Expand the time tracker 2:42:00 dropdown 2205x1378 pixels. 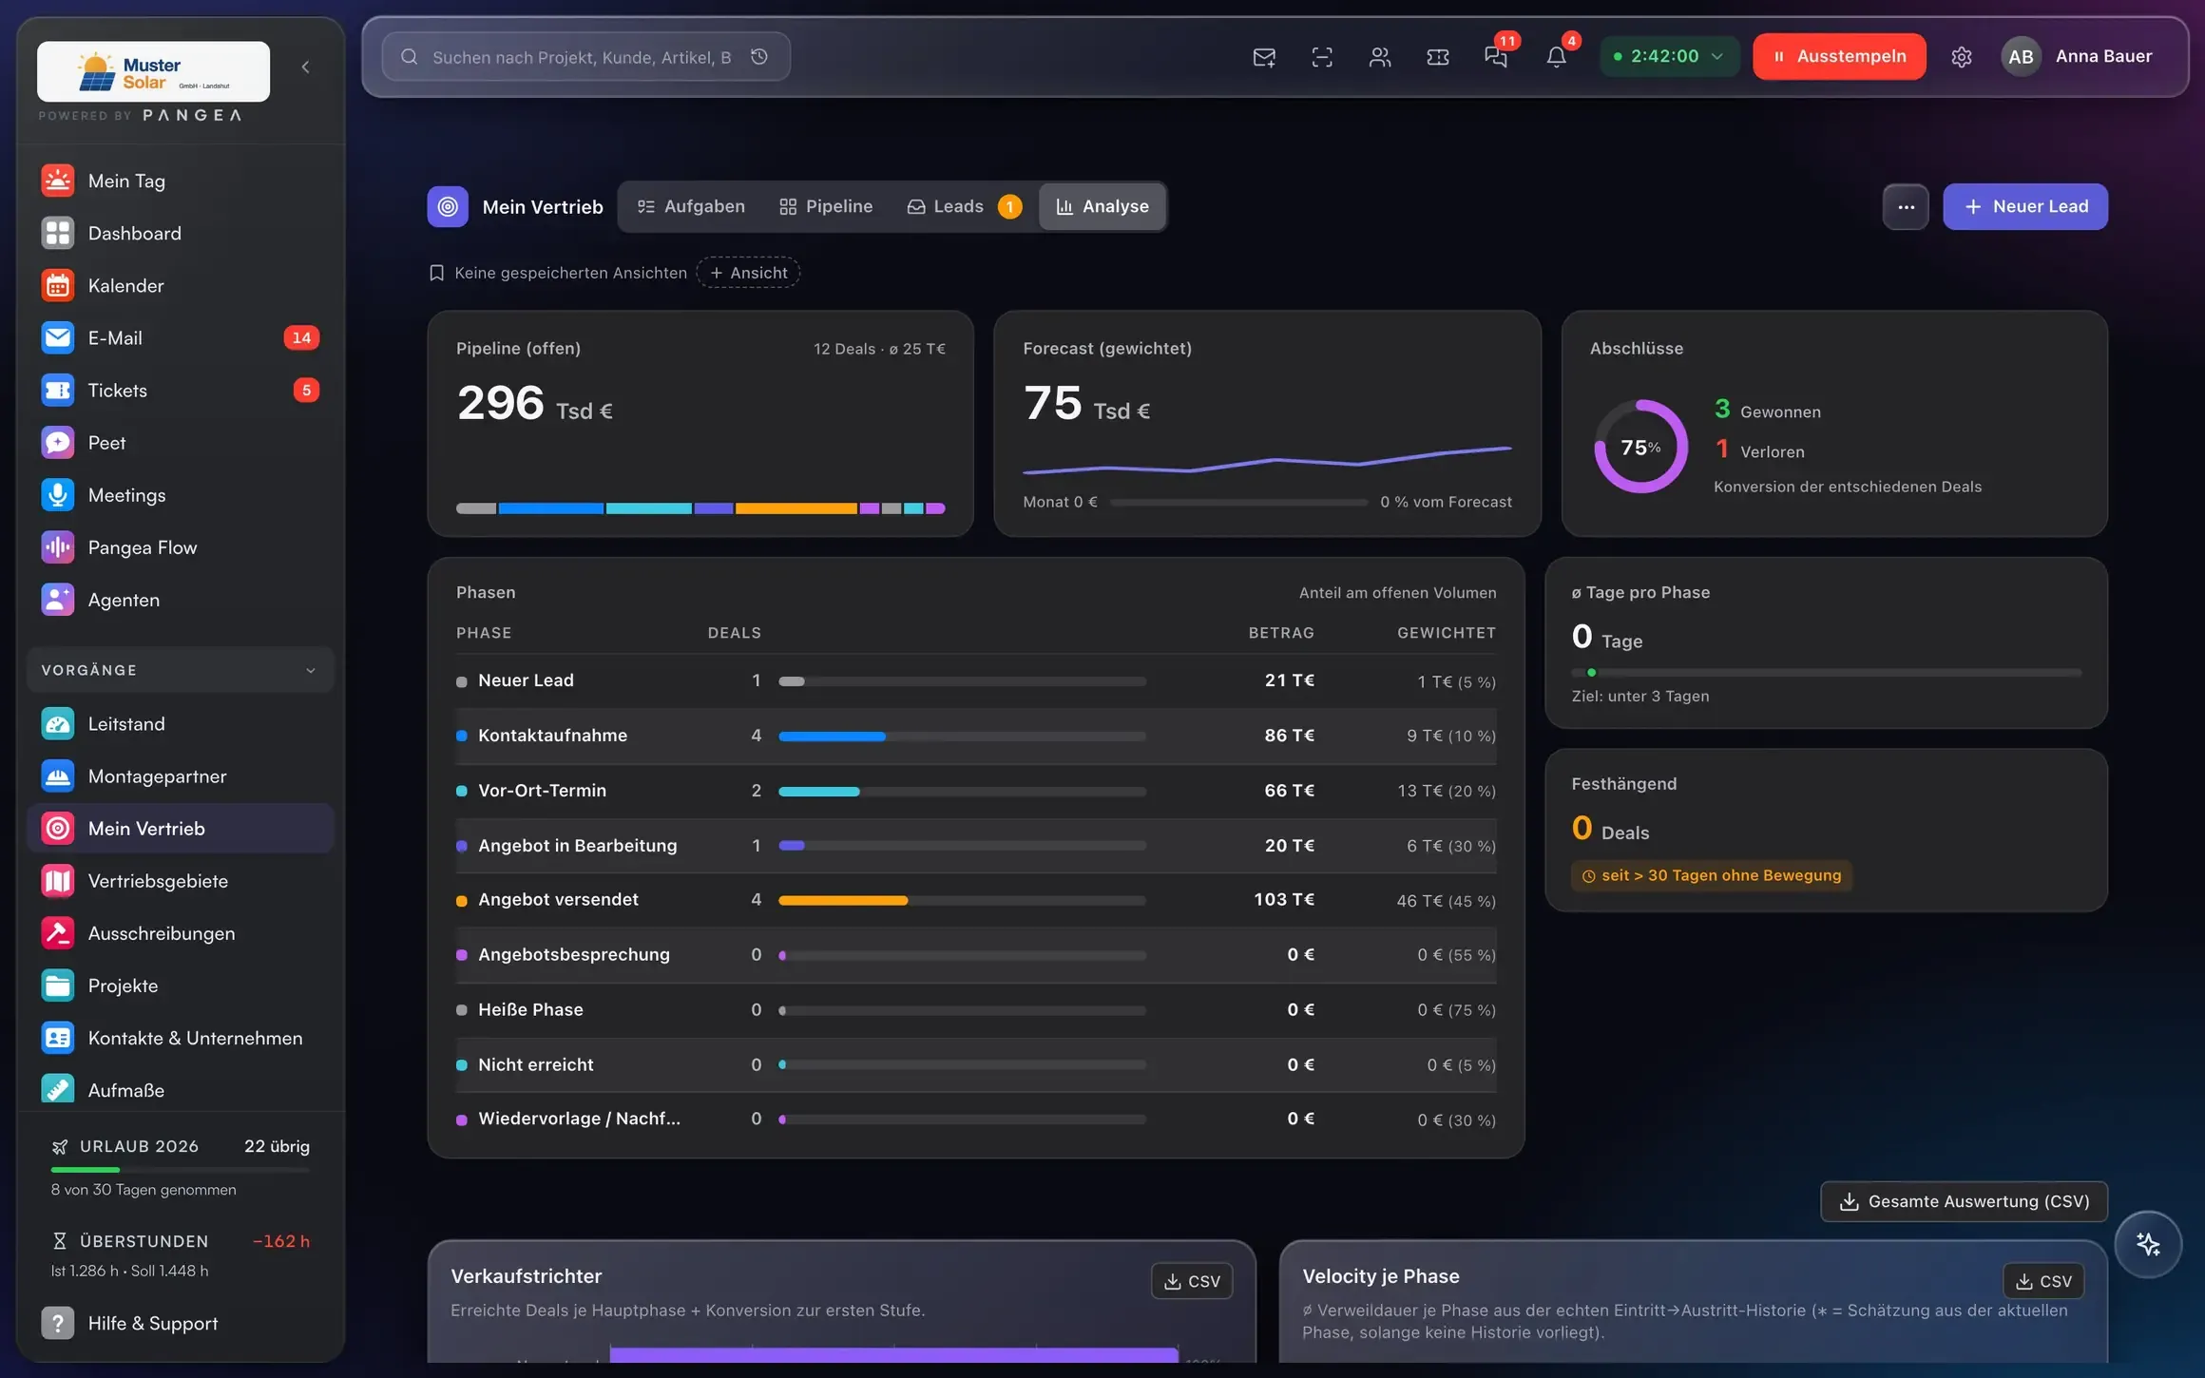pyautogui.click(x=1670, y=56)
